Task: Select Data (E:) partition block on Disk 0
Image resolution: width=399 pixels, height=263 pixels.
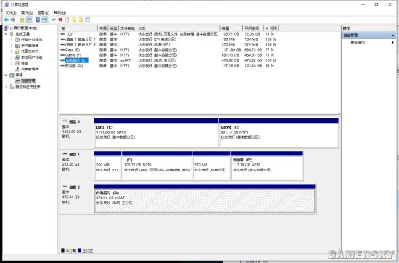Action: click(x=156, y=133)
